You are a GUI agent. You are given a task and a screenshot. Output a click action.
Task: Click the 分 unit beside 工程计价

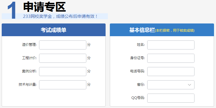click(89, 58)
